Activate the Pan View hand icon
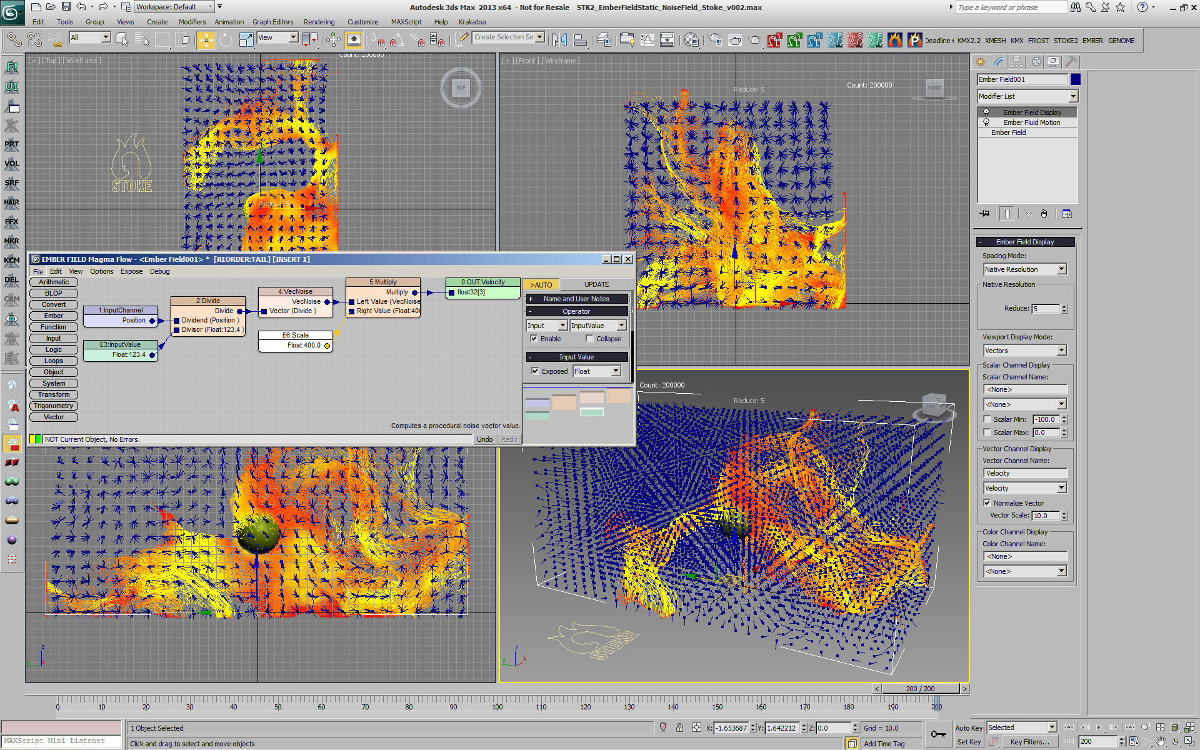Viewport: 1200px width, 750px height. 1161,742
